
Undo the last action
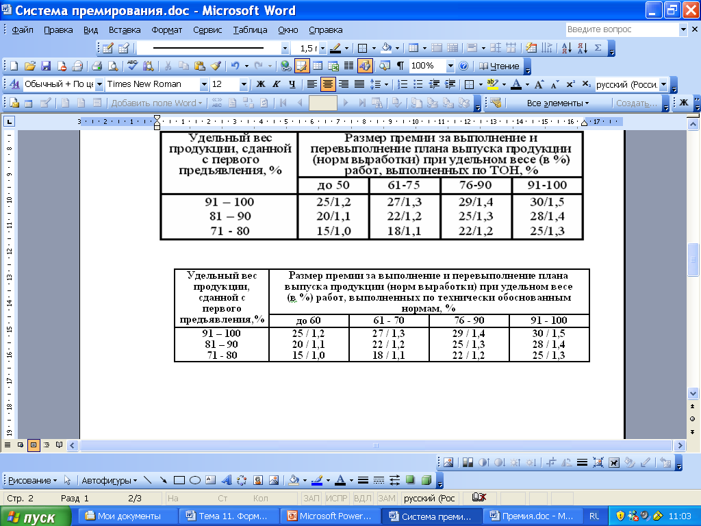(x=235, y=66)
